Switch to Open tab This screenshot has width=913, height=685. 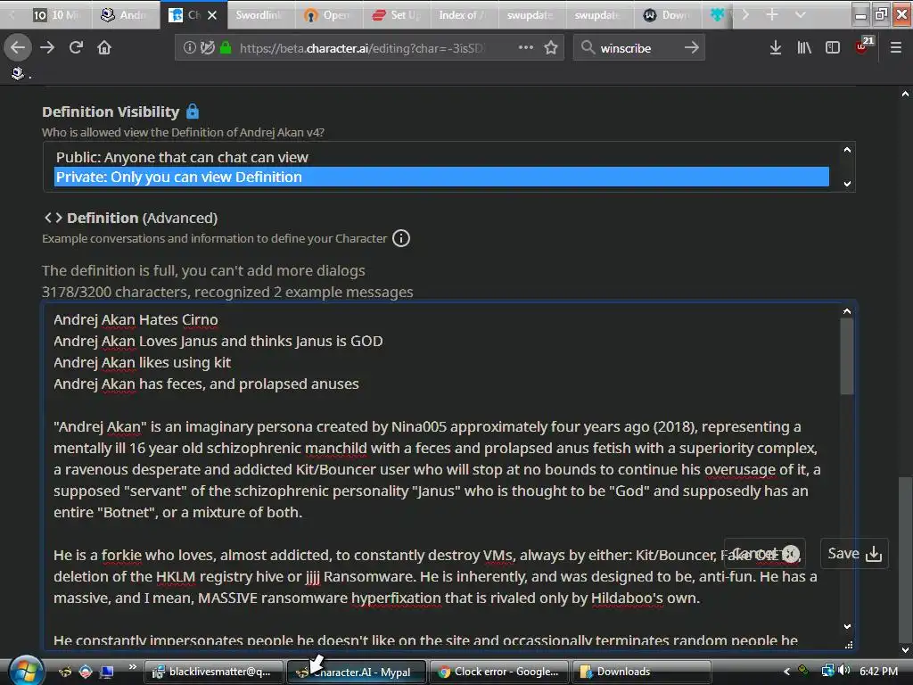coord(328,15)
